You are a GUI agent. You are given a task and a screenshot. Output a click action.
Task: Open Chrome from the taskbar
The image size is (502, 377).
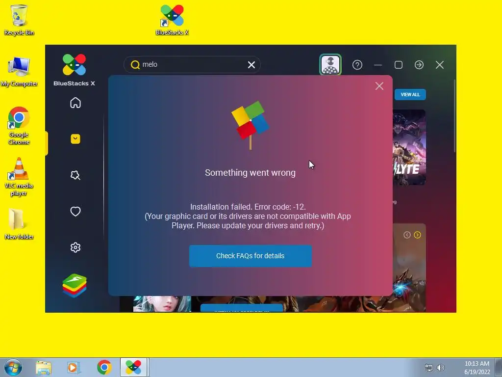click(104, 367)
